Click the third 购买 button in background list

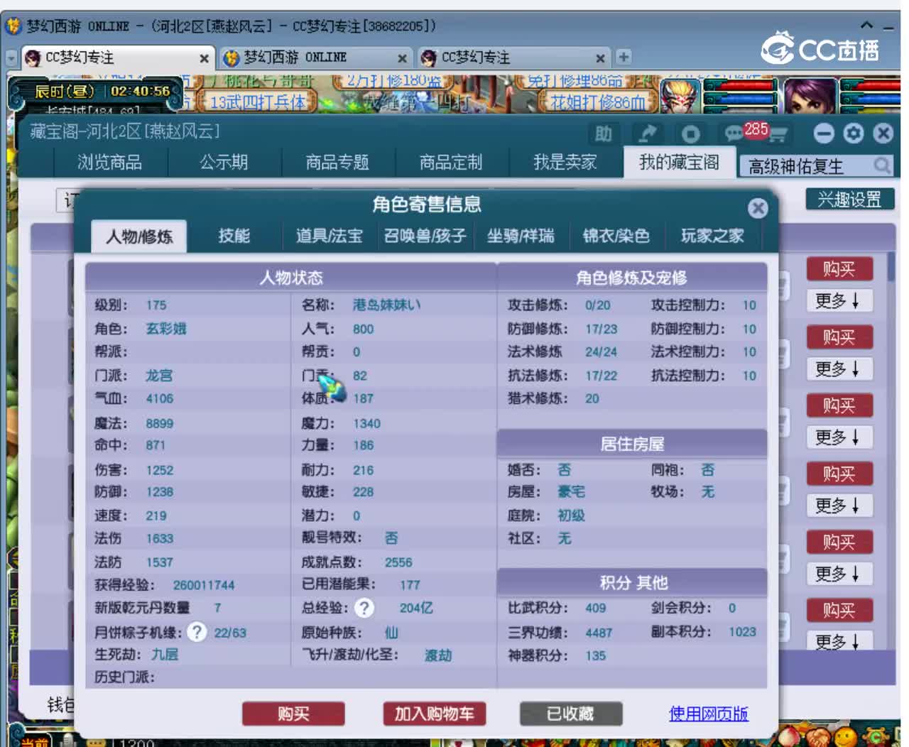point(839,405)
